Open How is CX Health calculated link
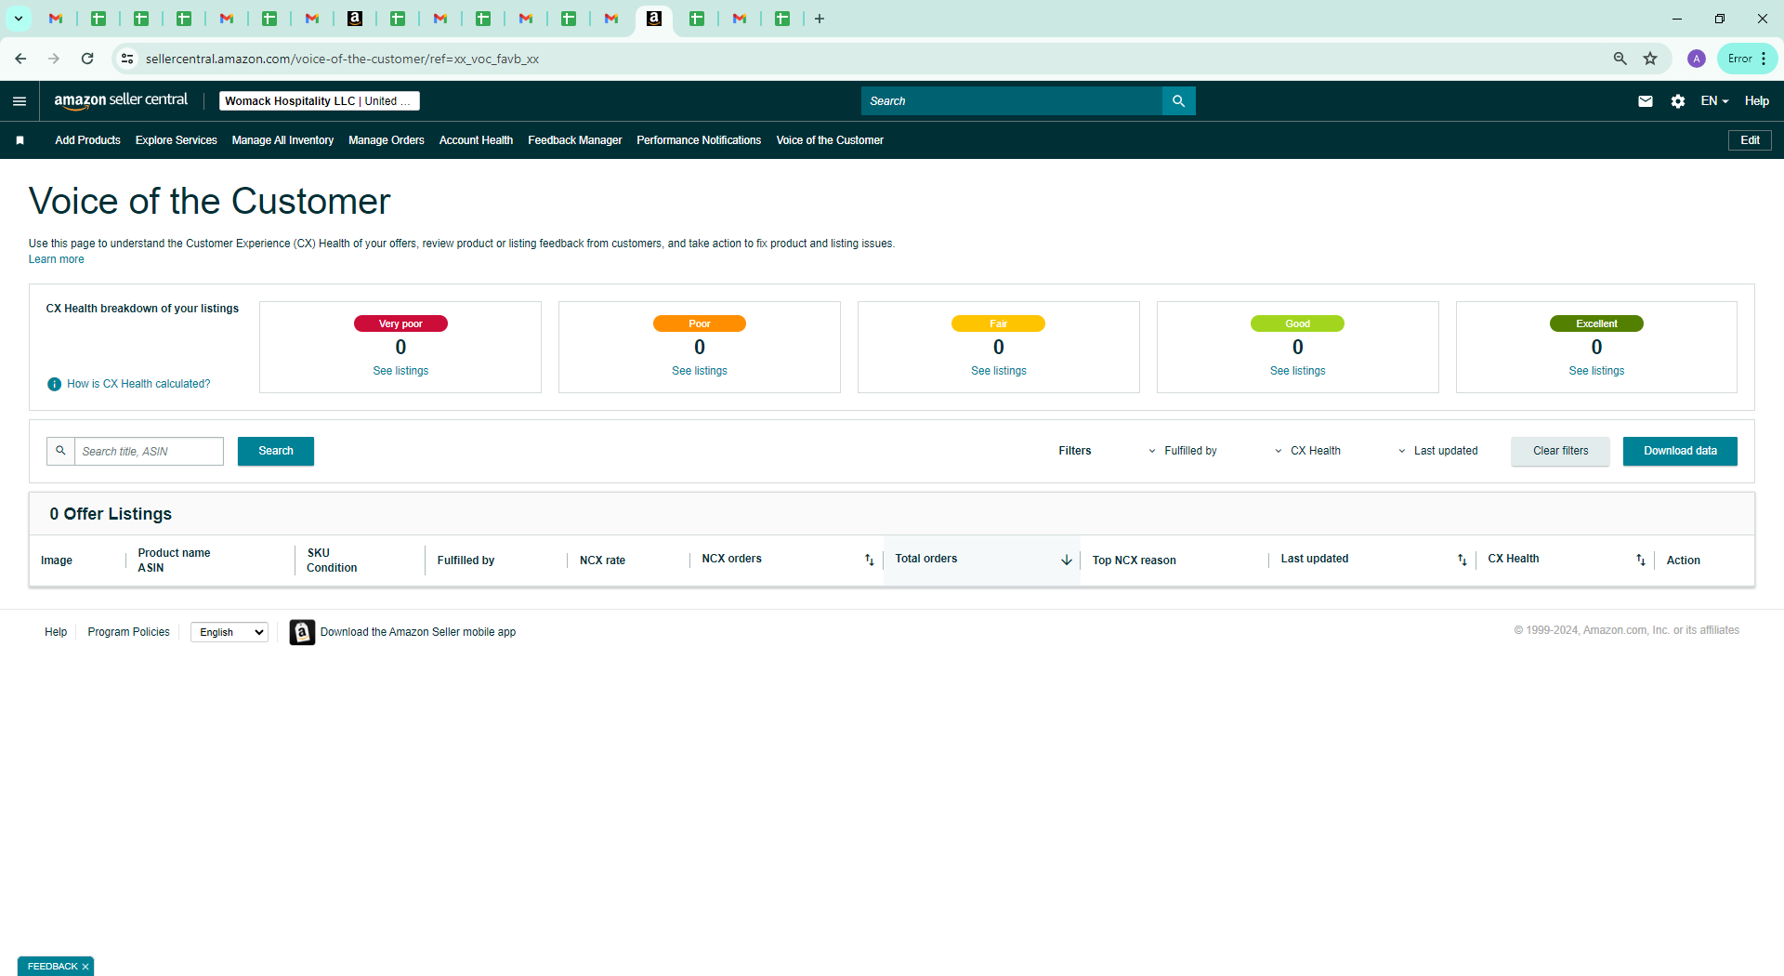 tap(138, 384)
